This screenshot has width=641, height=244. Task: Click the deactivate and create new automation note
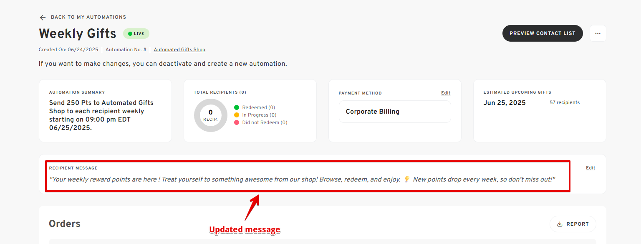[163, 64]
